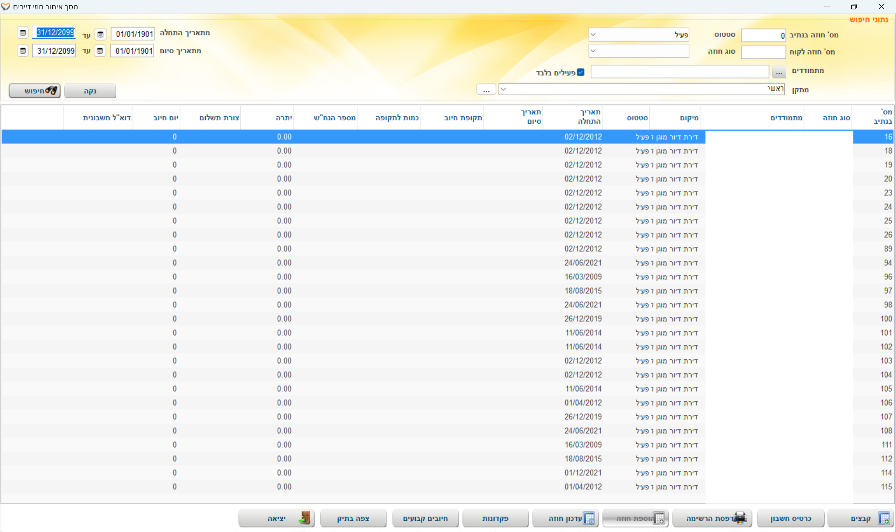Click ellipsis browse button next to מתמודדים field
The width and height of the screenshot is (896, 532).
click(779, 72)
